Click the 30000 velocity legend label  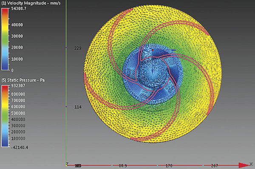17,36
